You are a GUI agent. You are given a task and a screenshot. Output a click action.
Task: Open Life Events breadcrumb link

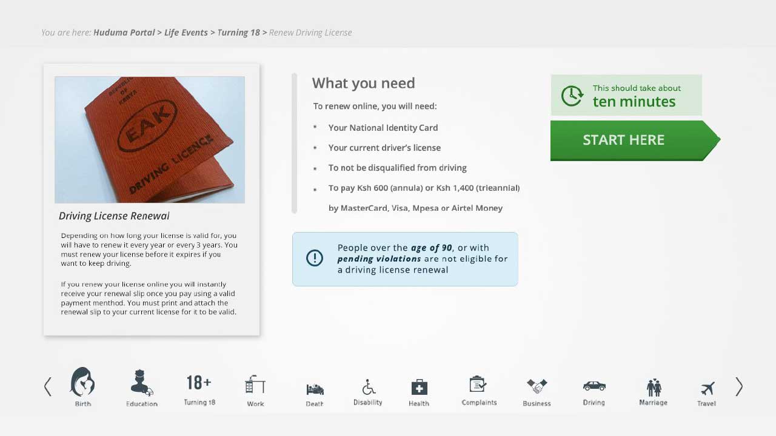pos(186,33)
